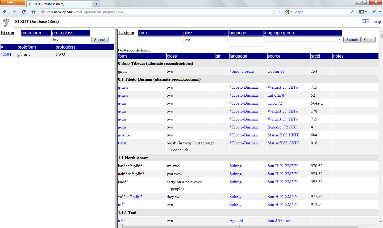Viewport: 383px width, 228px height.
Task: Open the Google search engine selector
Action: click(288, 12)
